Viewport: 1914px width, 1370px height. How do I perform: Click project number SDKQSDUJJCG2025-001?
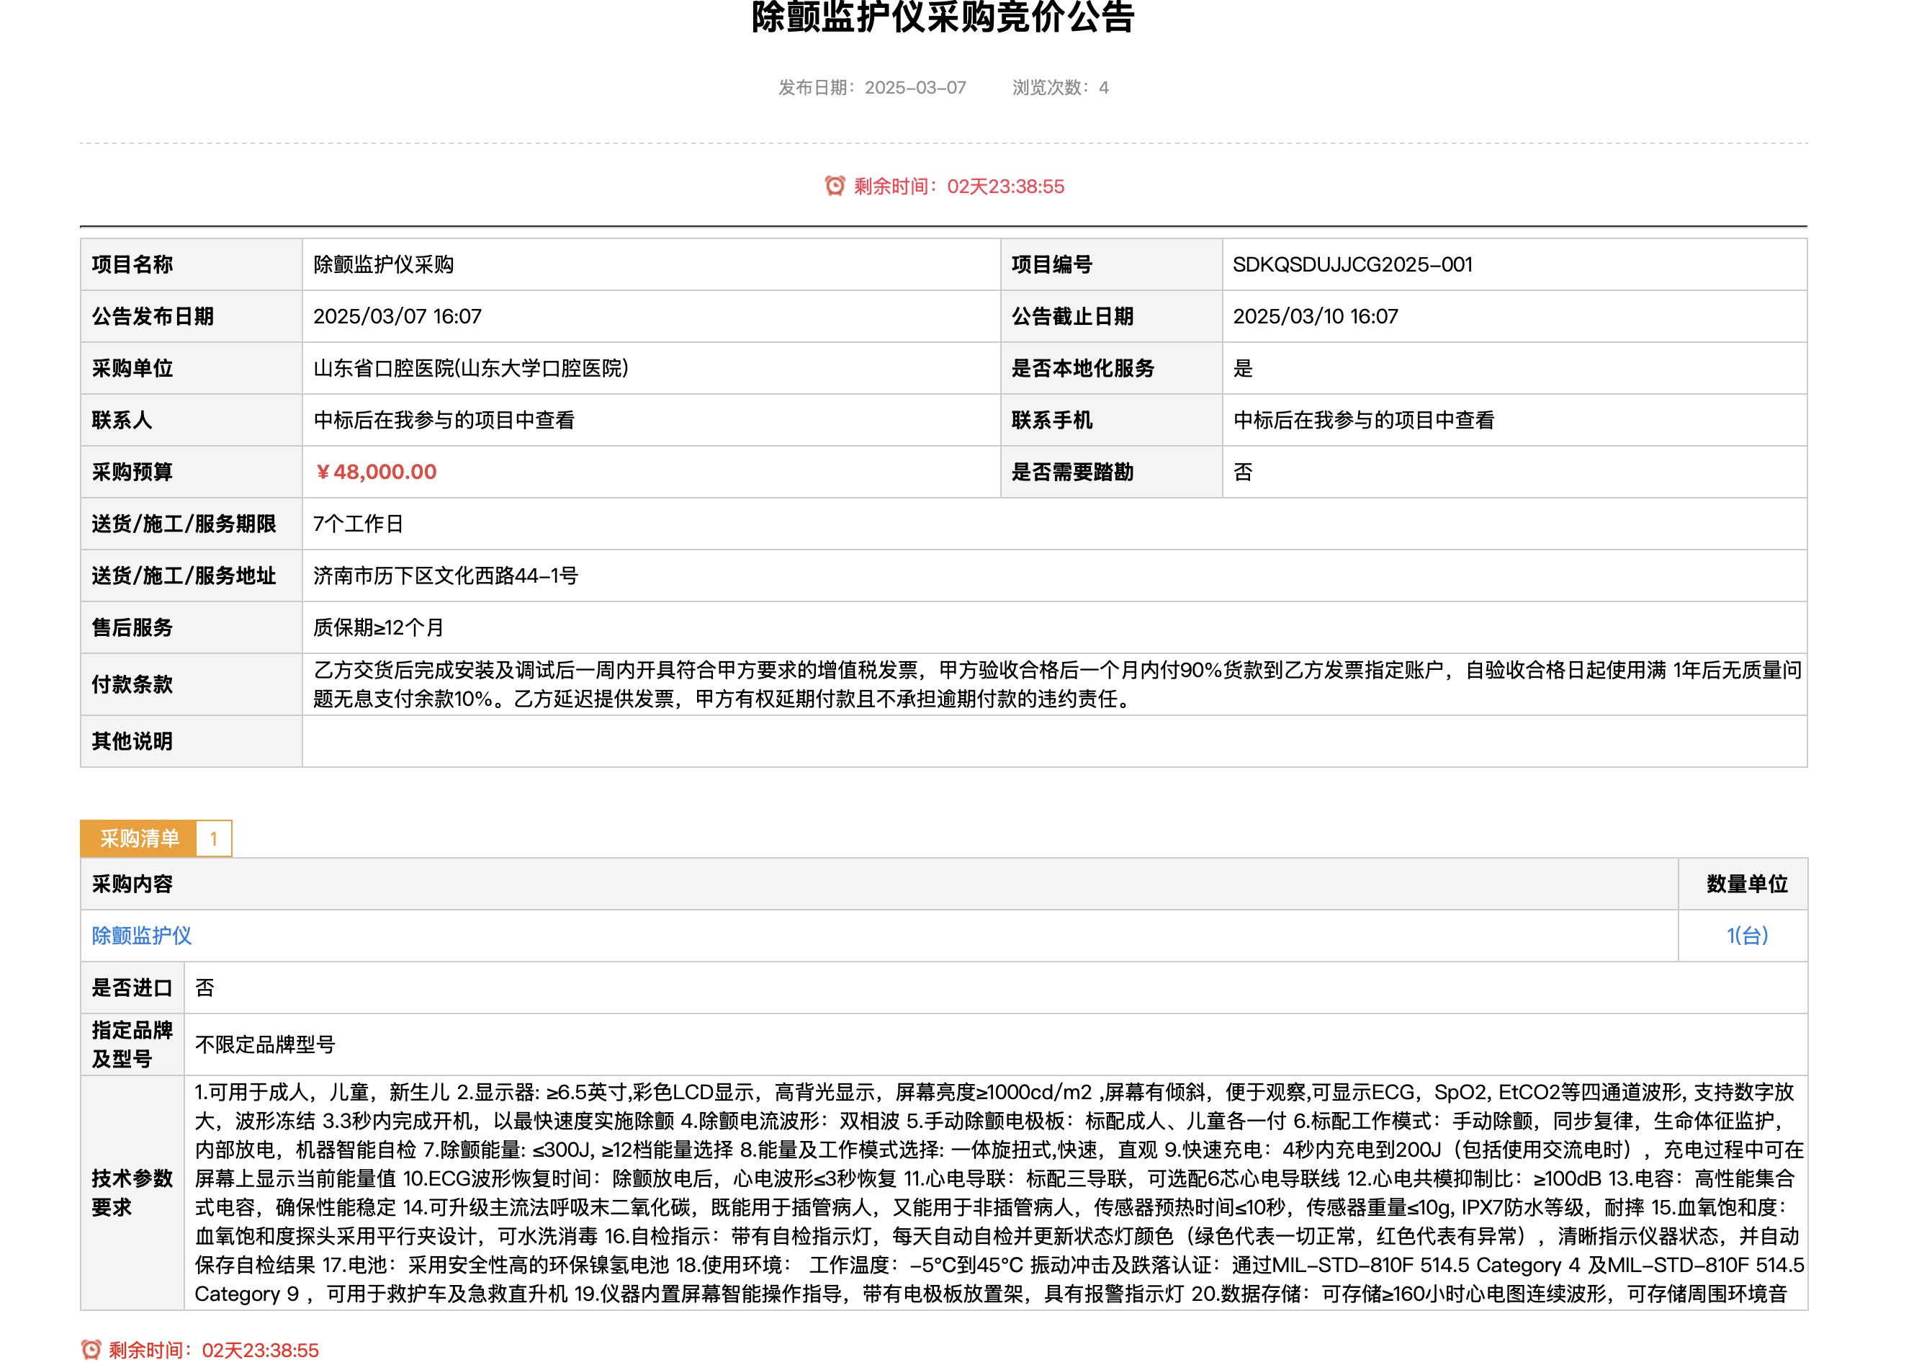(x=1352, y=265)
